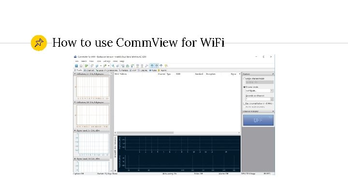Click right arrow of node list scrollbar
This screenshot has width=348, height=195.
pyautogui.click(x=239, y=133)
